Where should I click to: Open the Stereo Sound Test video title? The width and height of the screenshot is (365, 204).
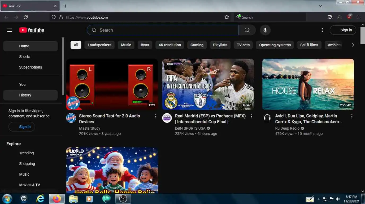[110, 119]
